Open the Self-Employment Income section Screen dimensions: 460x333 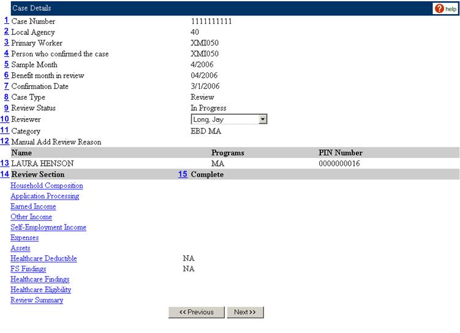pos(48,227)
